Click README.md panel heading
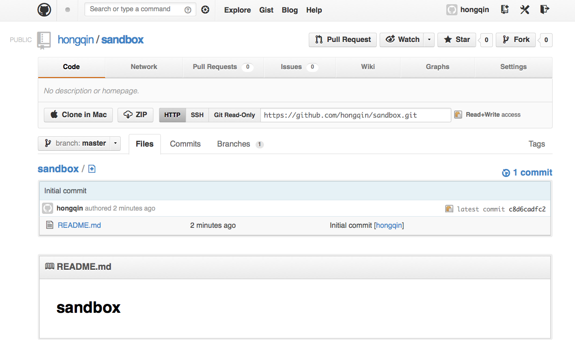The image size is (575, 352). [84, 267]
